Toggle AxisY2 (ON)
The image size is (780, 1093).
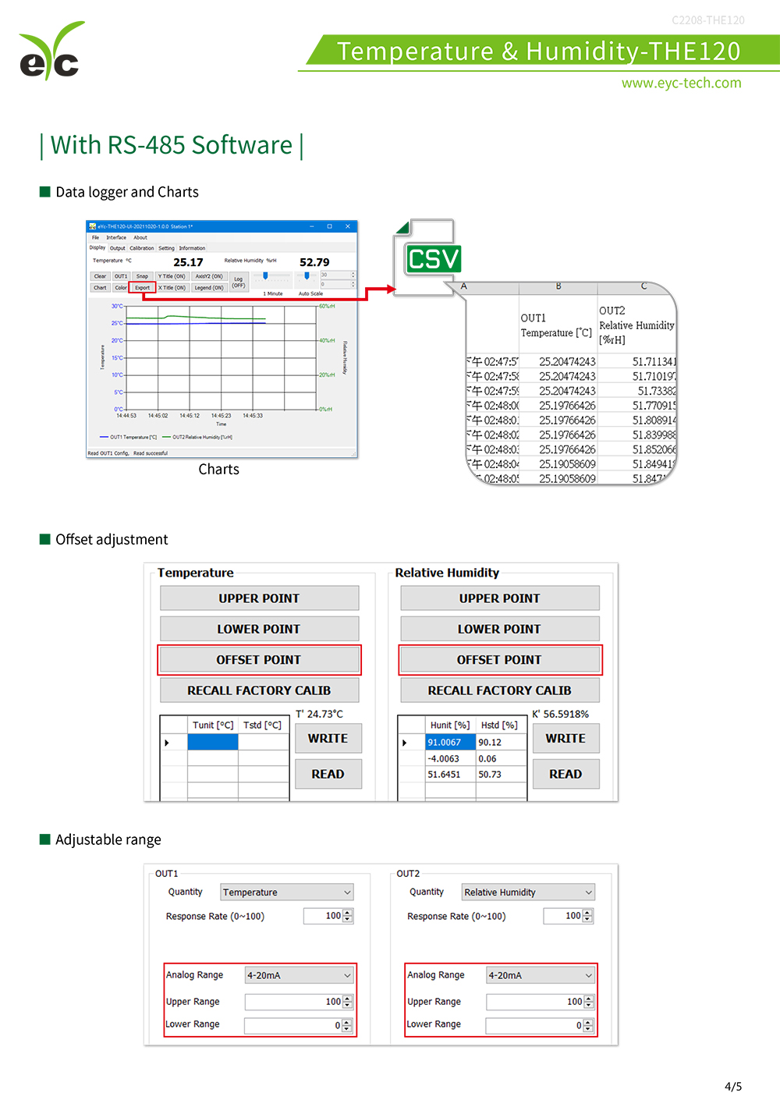click(208, 276)
